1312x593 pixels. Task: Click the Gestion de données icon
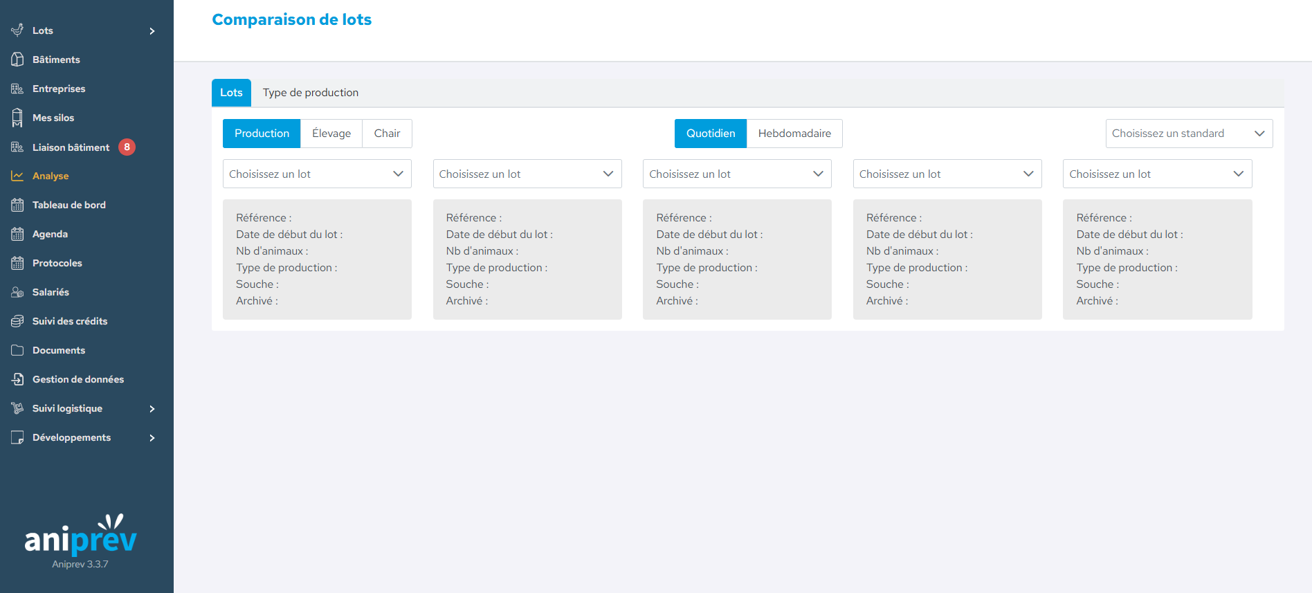pyautogui.click(x=17, y=379)
